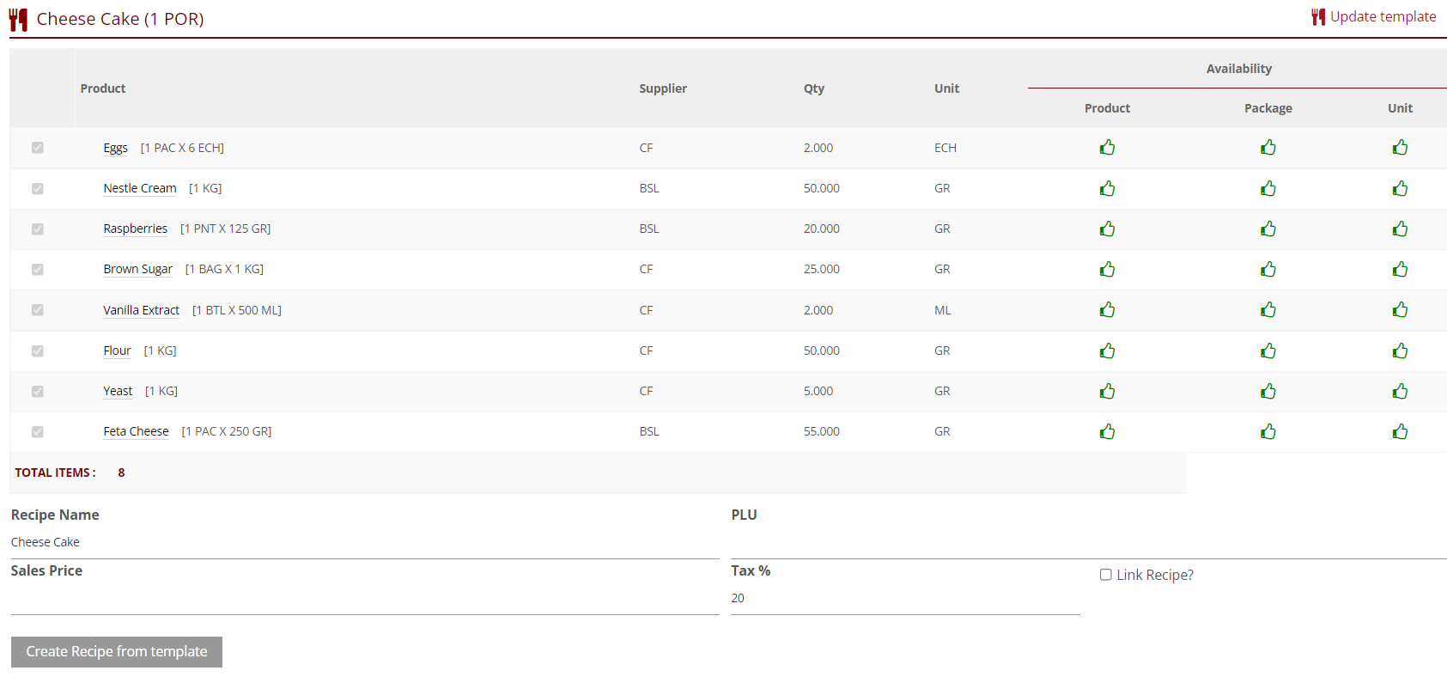The height and width of the screenshot is (683, 1447).
Task: Click product availability thumbs-up for Brown Sugar
Action: [x=1107, y=269]
